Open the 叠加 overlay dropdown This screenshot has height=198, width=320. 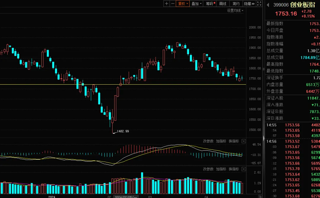coord(196,4)
